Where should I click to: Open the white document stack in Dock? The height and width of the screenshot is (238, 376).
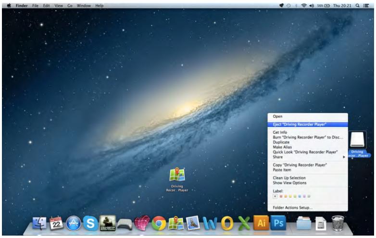[x=321, y=224]
